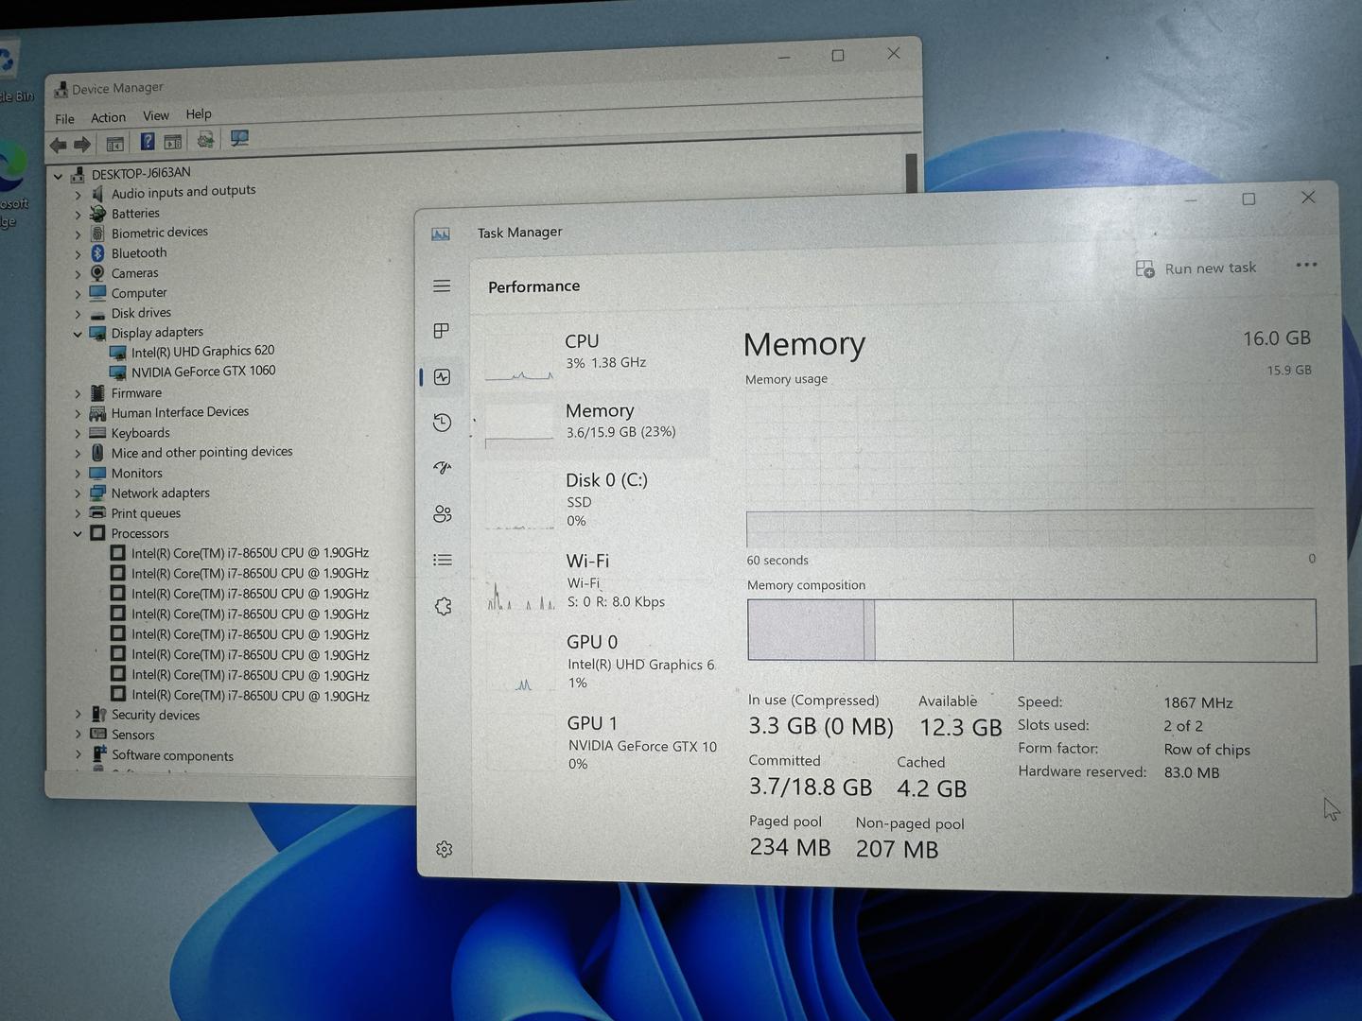Viewport: 1362px width, 1021px height.
Task: Select Disk 0 (C:) performance item
Action: [594, 499]
